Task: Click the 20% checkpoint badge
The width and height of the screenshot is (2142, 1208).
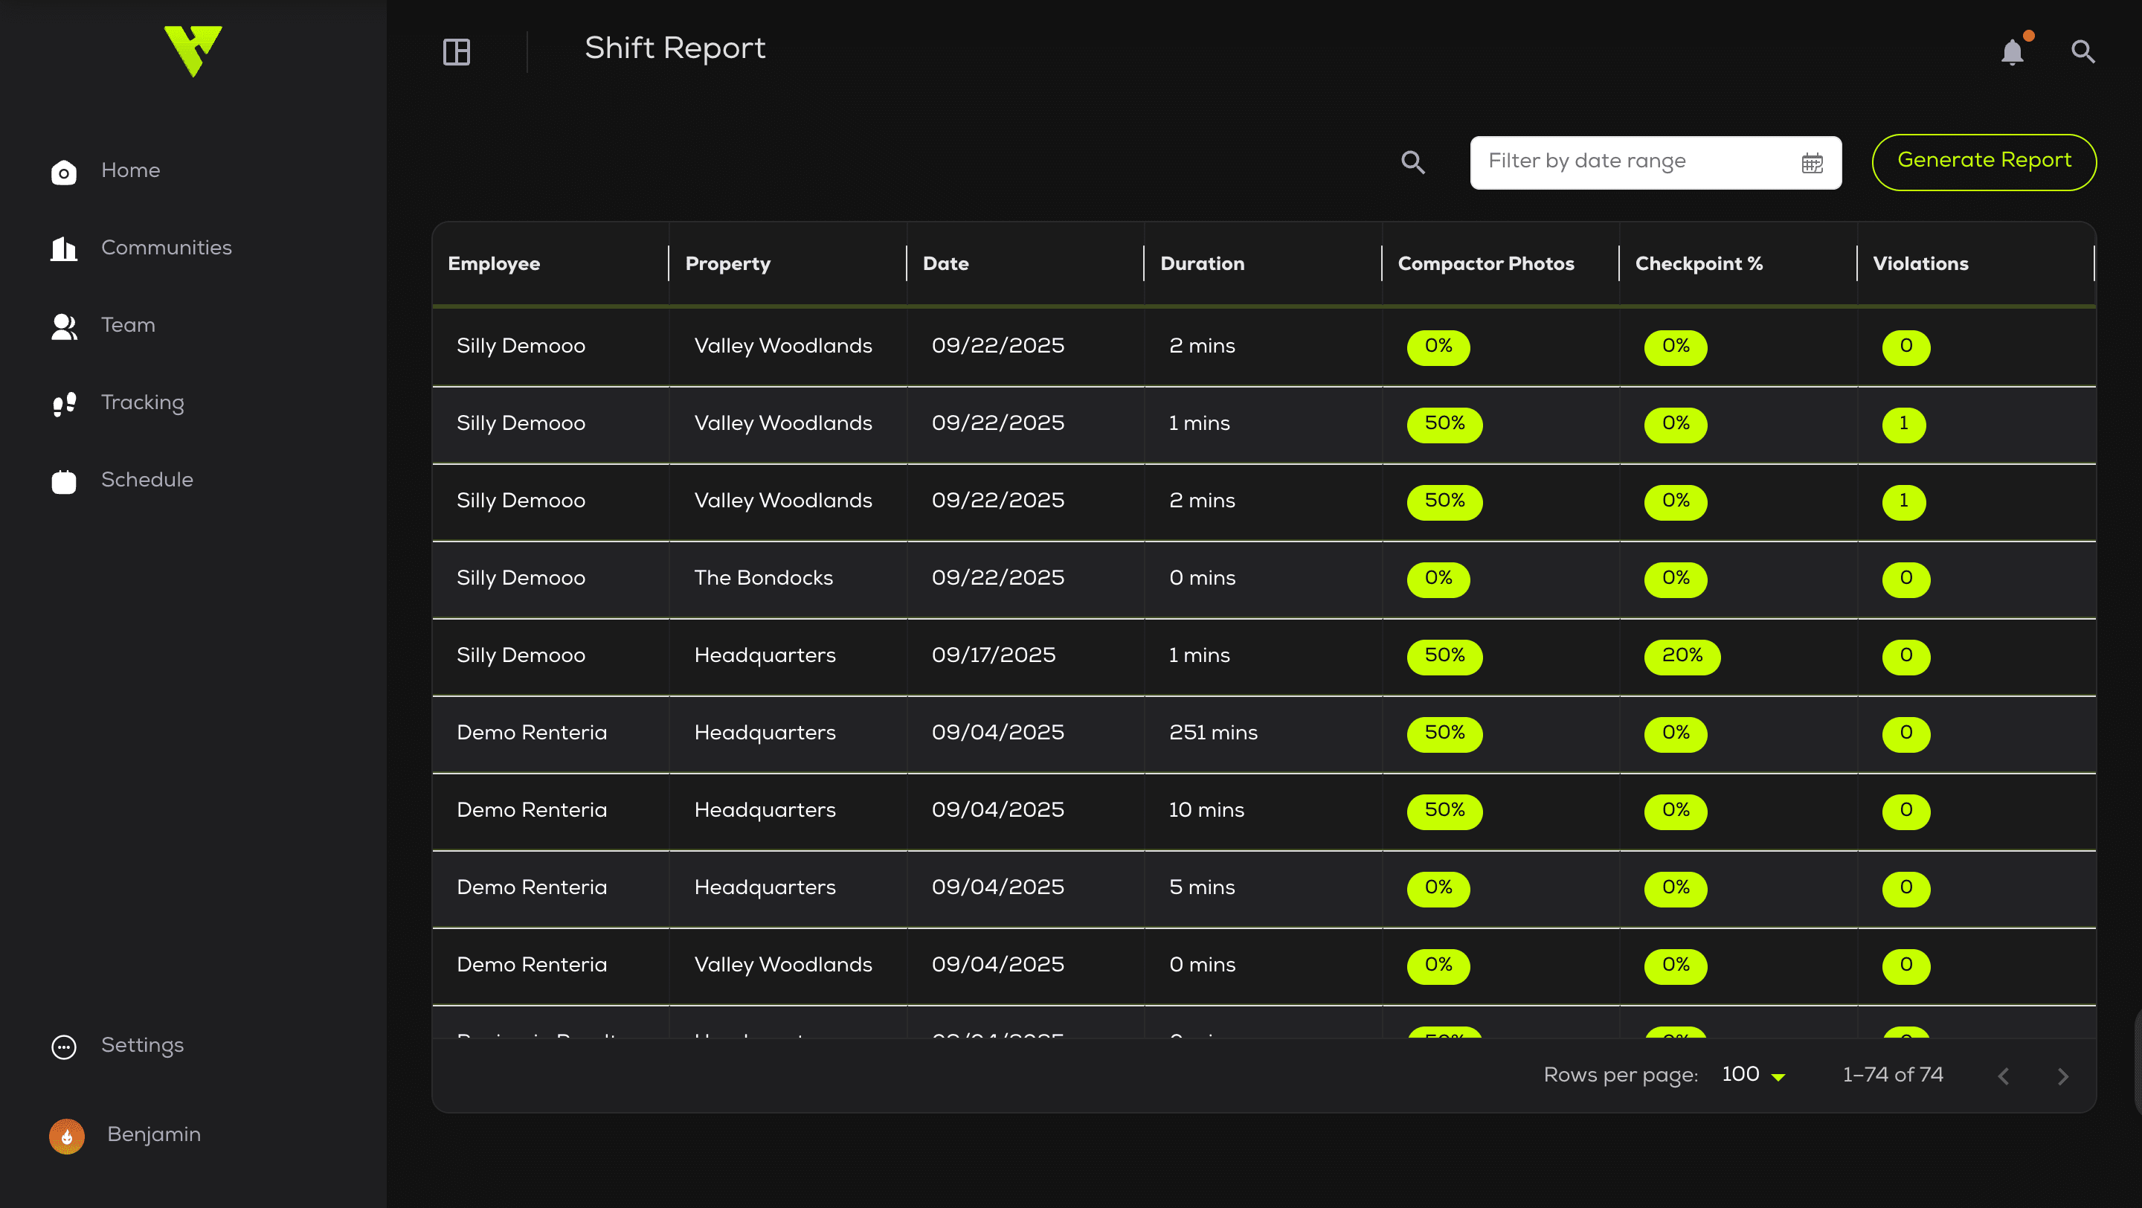Action: [x=1682, y=656]
